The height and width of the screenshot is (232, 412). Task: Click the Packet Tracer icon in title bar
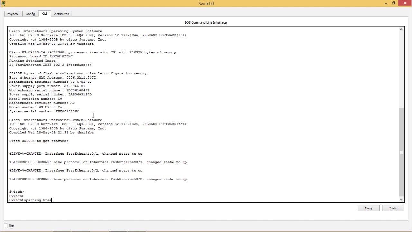[x=4, y=3]
